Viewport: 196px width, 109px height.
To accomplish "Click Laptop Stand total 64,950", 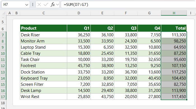I will pyautogui.click(x=174, y=47).
